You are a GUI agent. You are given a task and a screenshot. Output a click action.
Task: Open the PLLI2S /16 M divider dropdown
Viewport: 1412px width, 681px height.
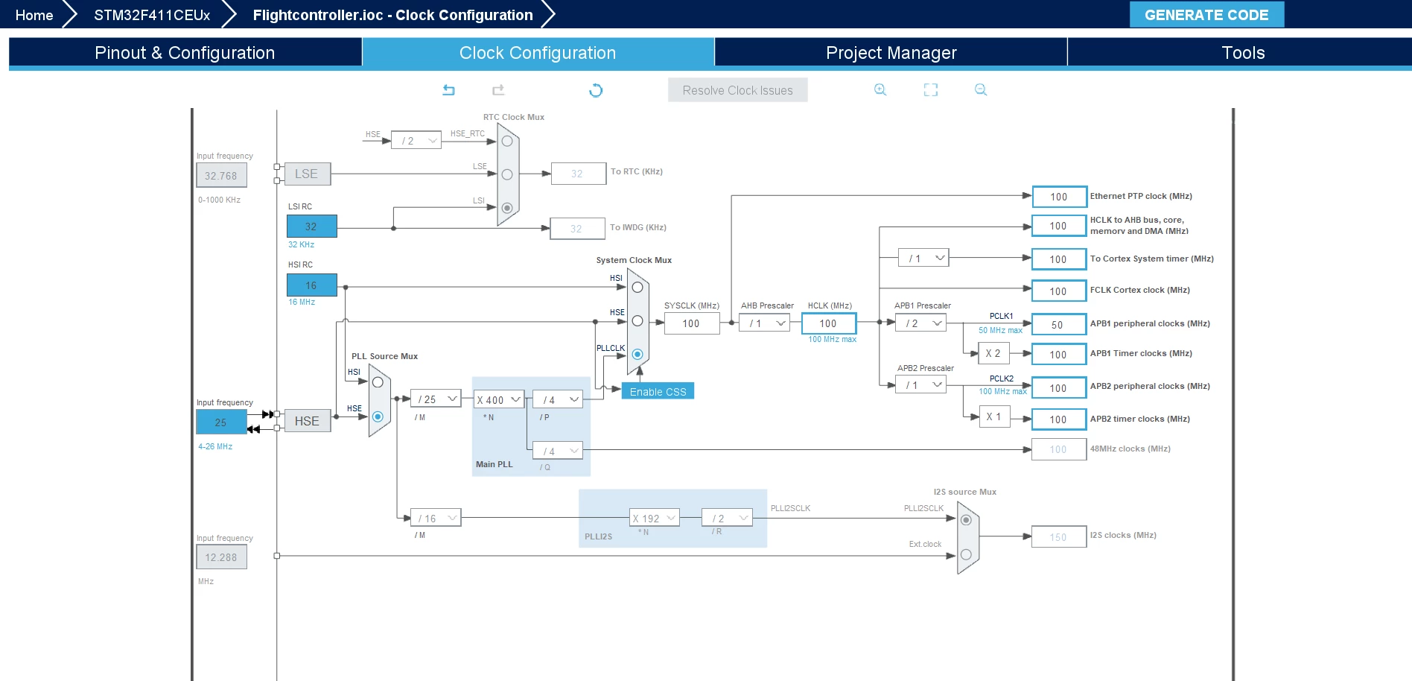pos(436,518)
